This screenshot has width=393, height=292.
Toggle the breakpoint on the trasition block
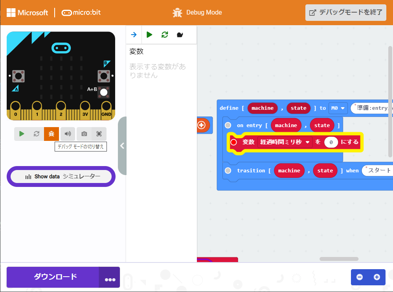[x=228, y=170]
